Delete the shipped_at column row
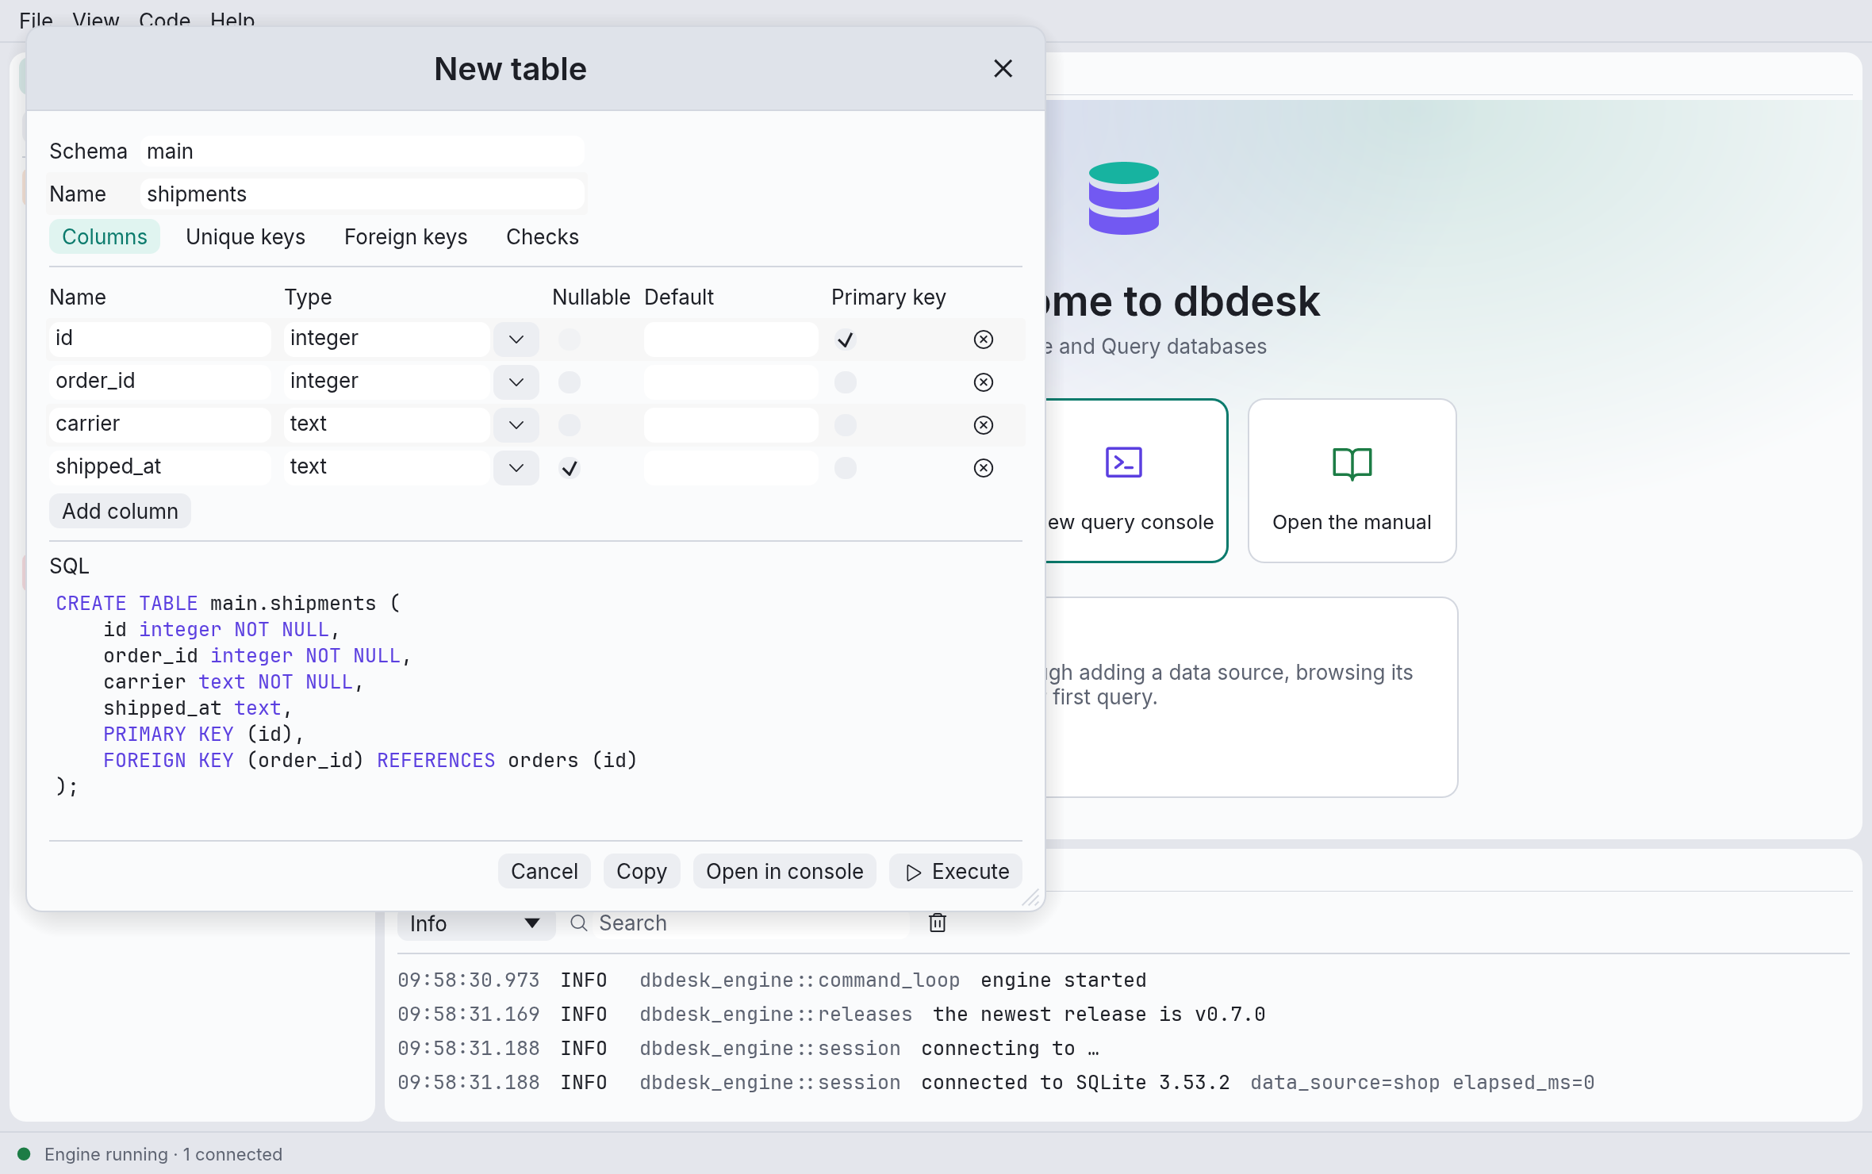This screenshot has height=1174, width=1872. pos(983,468)
